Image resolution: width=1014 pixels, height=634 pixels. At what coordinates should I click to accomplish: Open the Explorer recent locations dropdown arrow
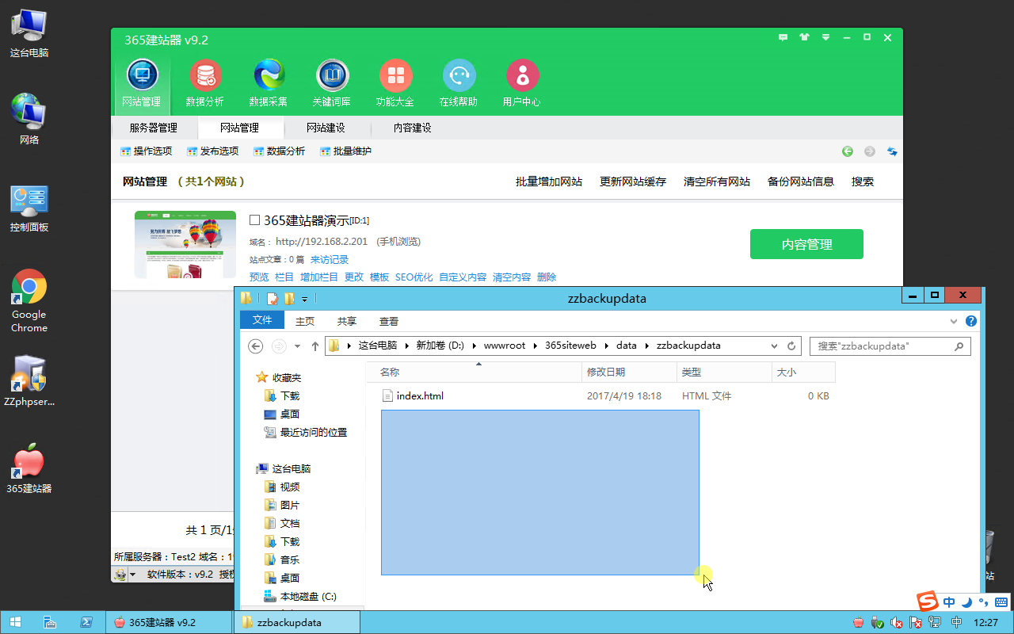pos(297,346)
